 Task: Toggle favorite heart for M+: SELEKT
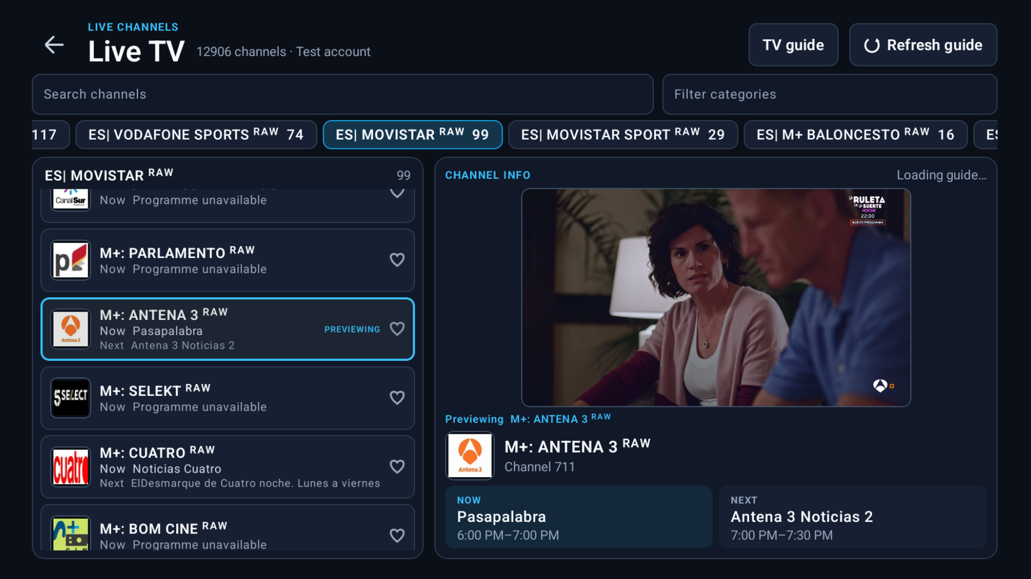click(x=397, y=398)
